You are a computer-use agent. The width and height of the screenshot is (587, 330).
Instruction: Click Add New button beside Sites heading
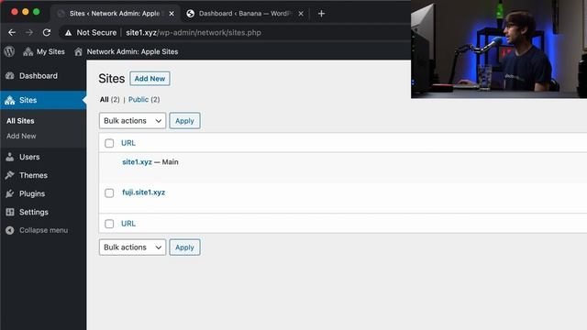[150, 79]
